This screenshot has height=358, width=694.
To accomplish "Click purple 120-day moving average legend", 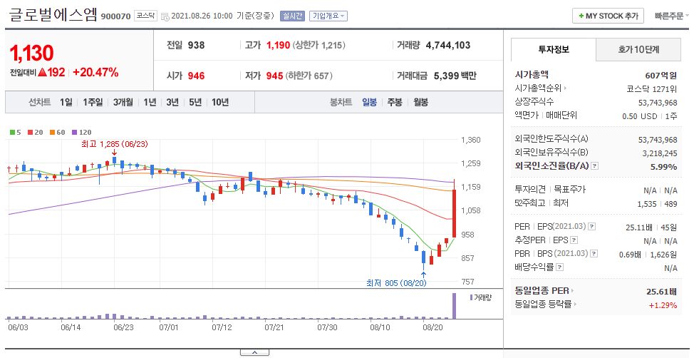I will click(81, 132).
